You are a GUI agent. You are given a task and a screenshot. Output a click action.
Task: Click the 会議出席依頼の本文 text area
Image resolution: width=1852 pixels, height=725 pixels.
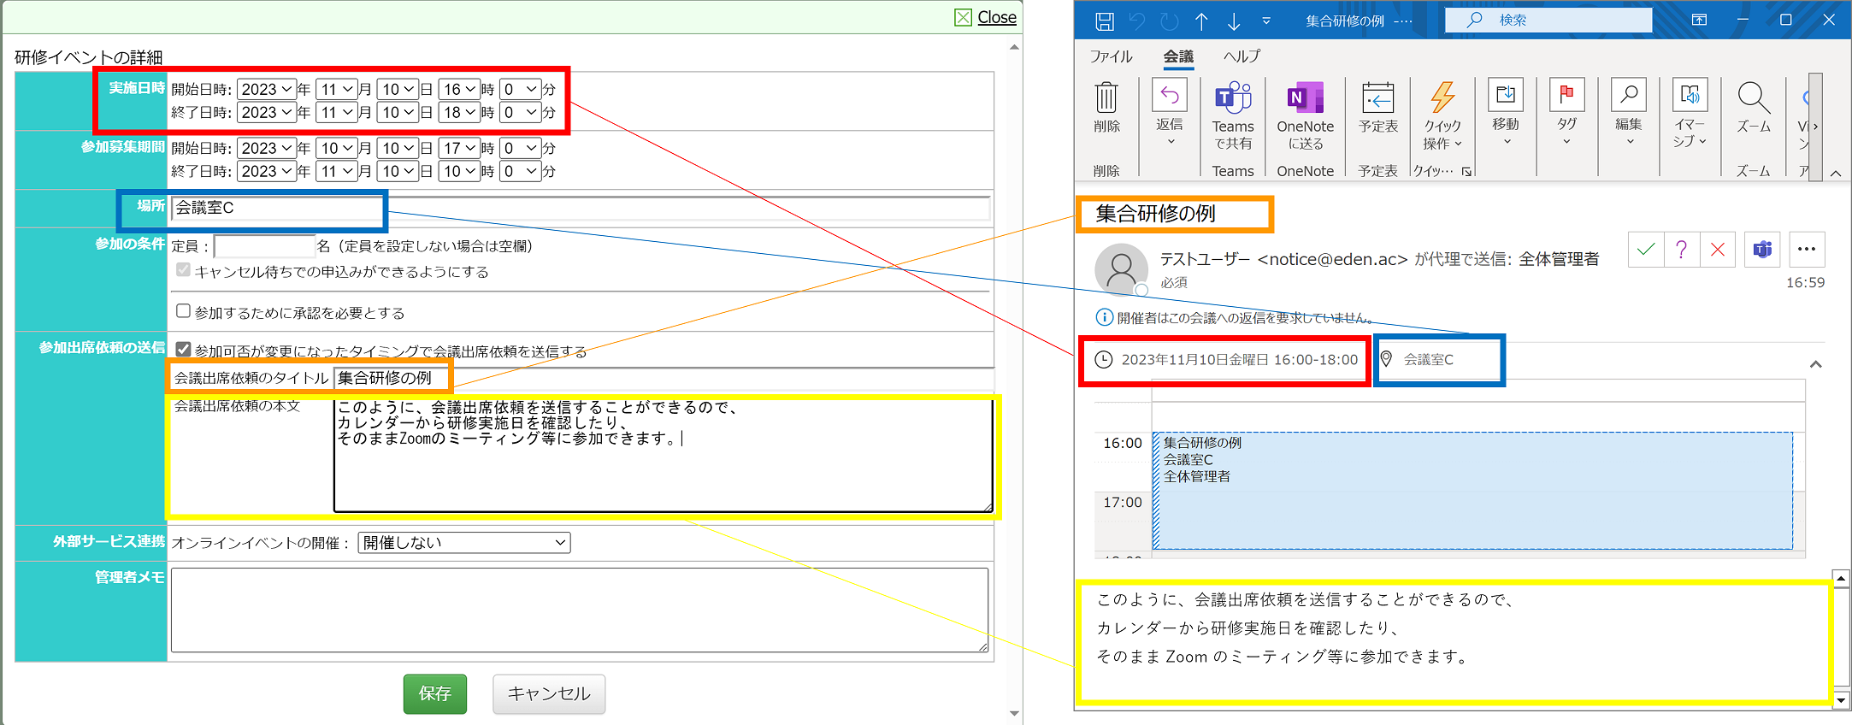(664, 455)
